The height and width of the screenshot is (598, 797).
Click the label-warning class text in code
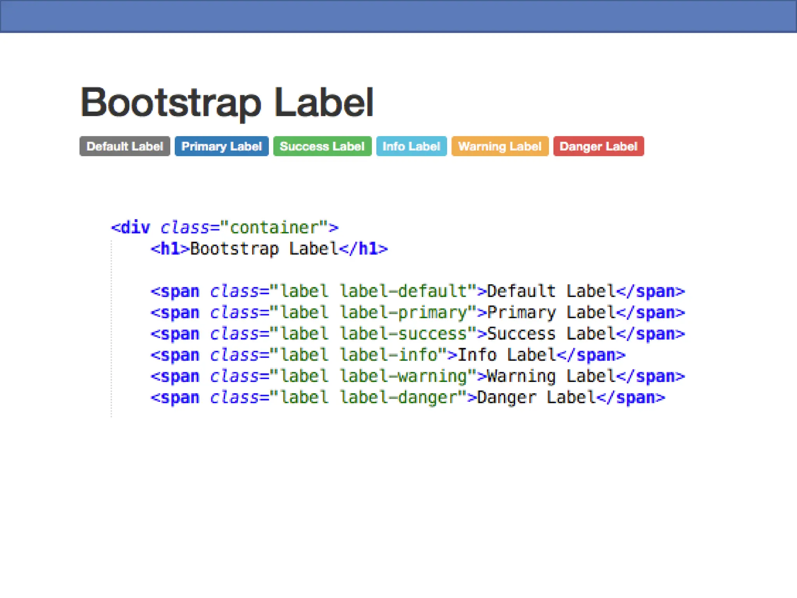point(403,376)
